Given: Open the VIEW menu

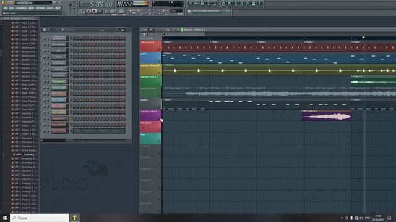Looking at the screenshot, I should tap(31, 8).
